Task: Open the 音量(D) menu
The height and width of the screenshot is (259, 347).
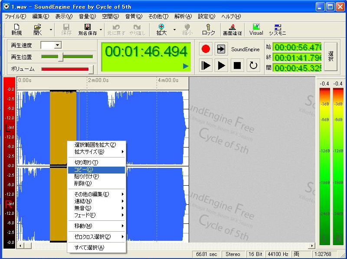Action: (x=87, y=16)
